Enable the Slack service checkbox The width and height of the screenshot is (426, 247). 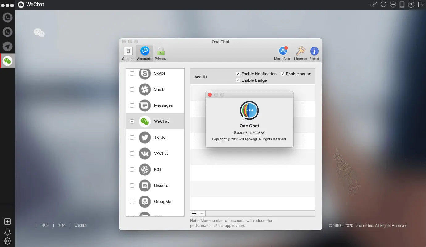[x=132, y=89]
